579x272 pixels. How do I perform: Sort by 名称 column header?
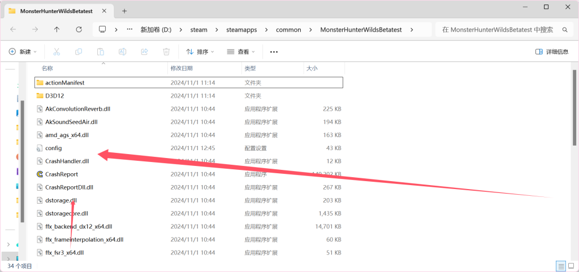coord(47,68)
